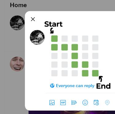Open the Everyone can reply setting
Viewport: 115px width, 114px height.
72,86
